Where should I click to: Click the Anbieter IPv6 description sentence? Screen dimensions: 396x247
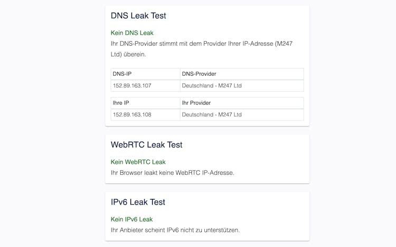coord(175,230)
